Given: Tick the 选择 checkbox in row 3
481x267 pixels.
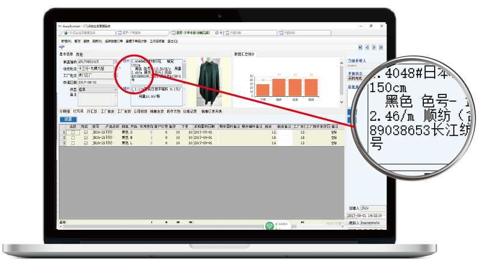Looking at the screenshot, I should click(x=73, y=143).
